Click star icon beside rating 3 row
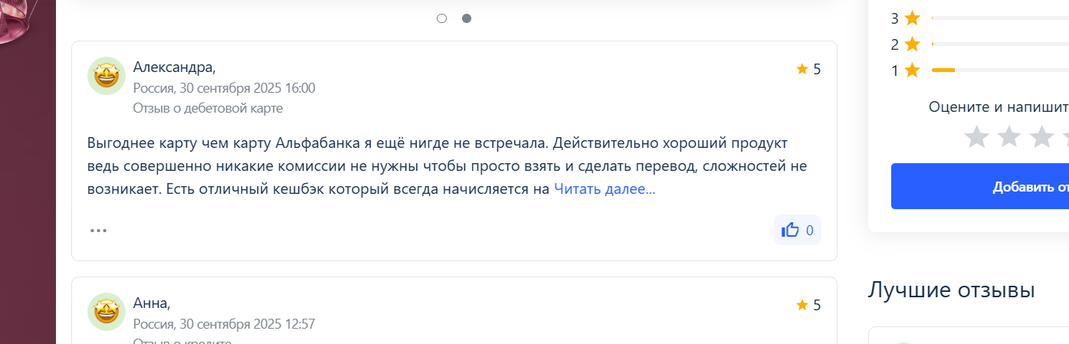 (x=912, y=18)
